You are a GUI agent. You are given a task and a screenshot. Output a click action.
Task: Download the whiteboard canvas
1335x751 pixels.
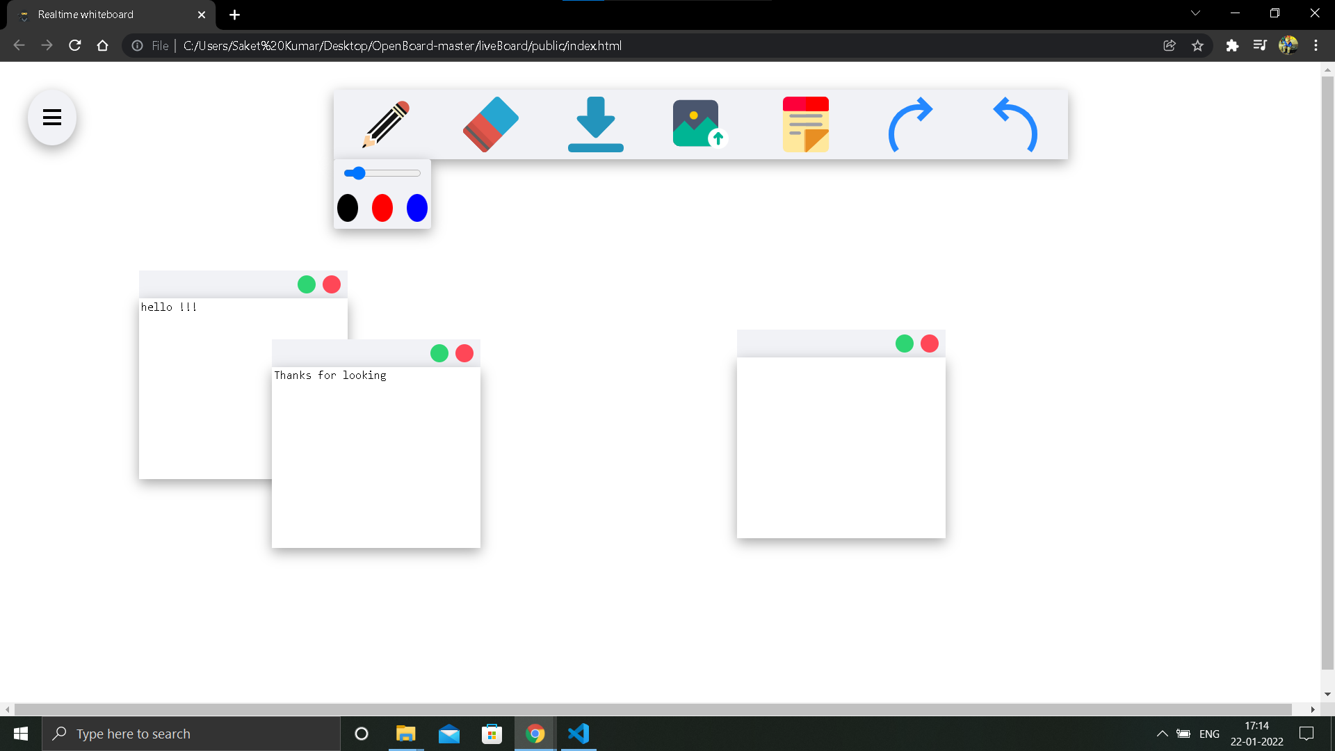click(x=596, y=125)
